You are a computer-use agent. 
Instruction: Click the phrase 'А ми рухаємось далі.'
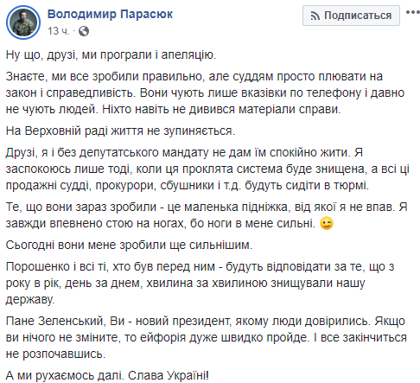[x=66, y=375]
